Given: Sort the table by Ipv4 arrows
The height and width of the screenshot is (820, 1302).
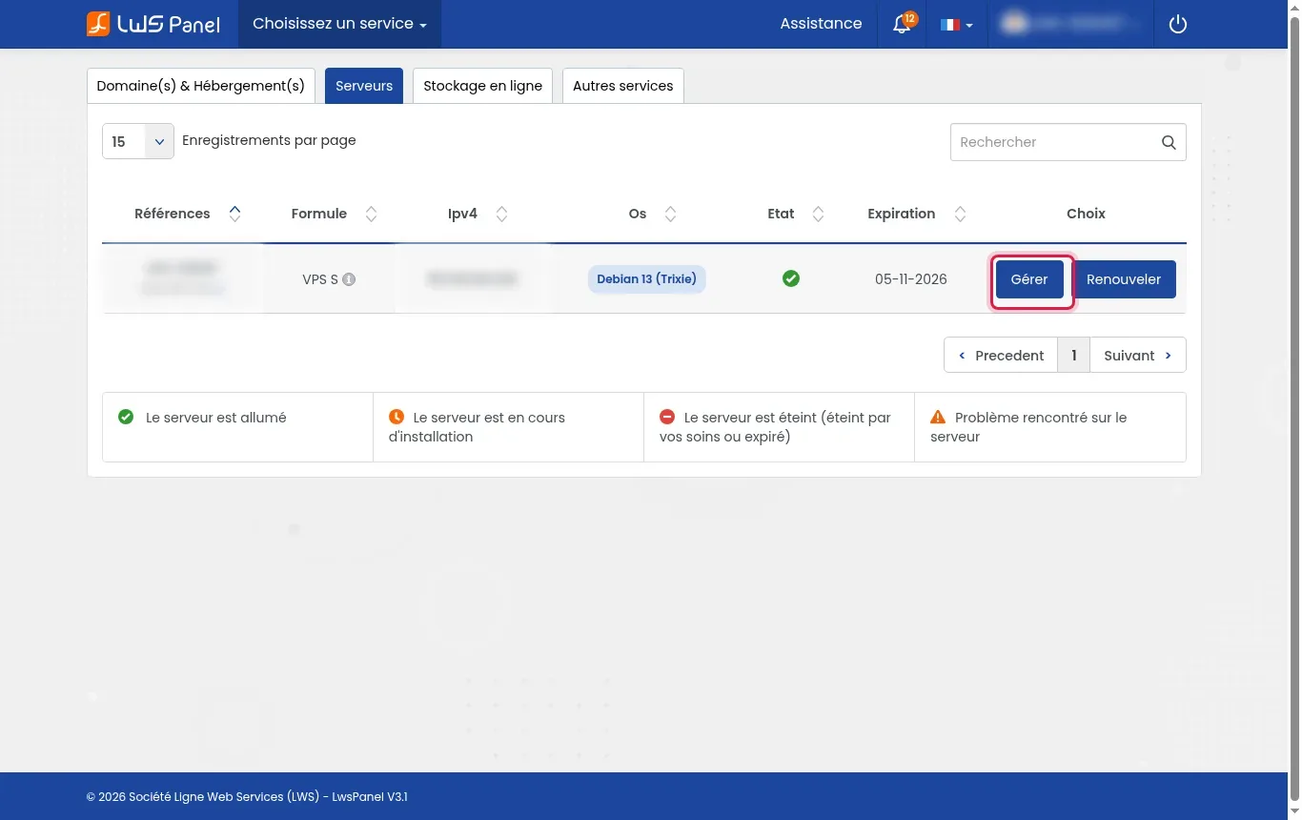Looking at the screenshot, I should [x=502, y=214].
